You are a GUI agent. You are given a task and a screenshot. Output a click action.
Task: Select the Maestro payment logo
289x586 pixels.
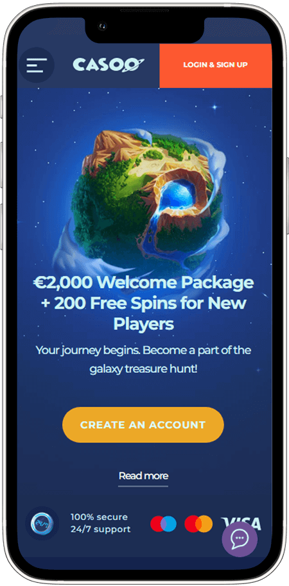tap(163, 524)
